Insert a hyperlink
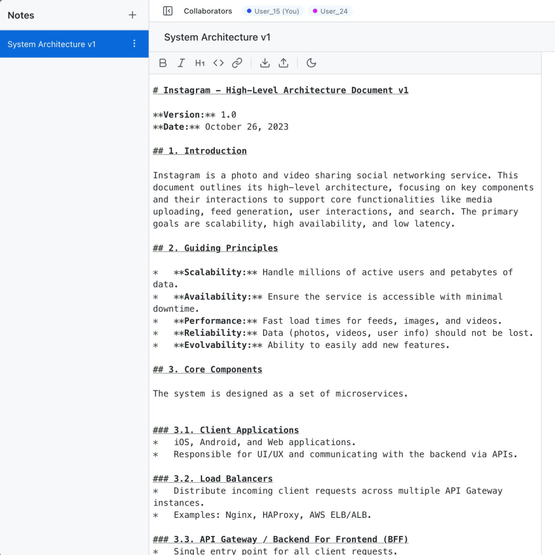 [x=237, y=63]
